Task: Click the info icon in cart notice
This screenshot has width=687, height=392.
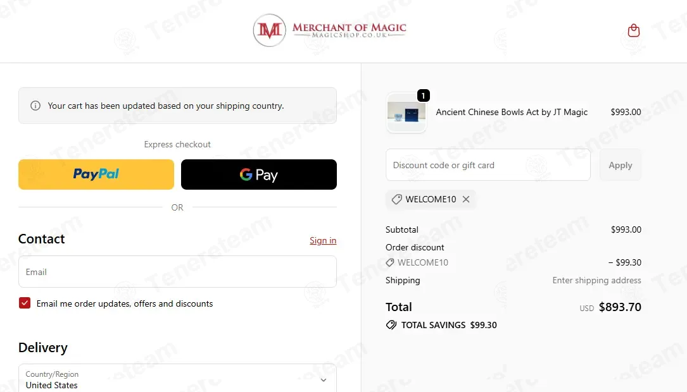Action: pos(35,106)
